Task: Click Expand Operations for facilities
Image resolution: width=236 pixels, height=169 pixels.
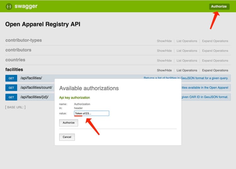Action: coord(215,70)
